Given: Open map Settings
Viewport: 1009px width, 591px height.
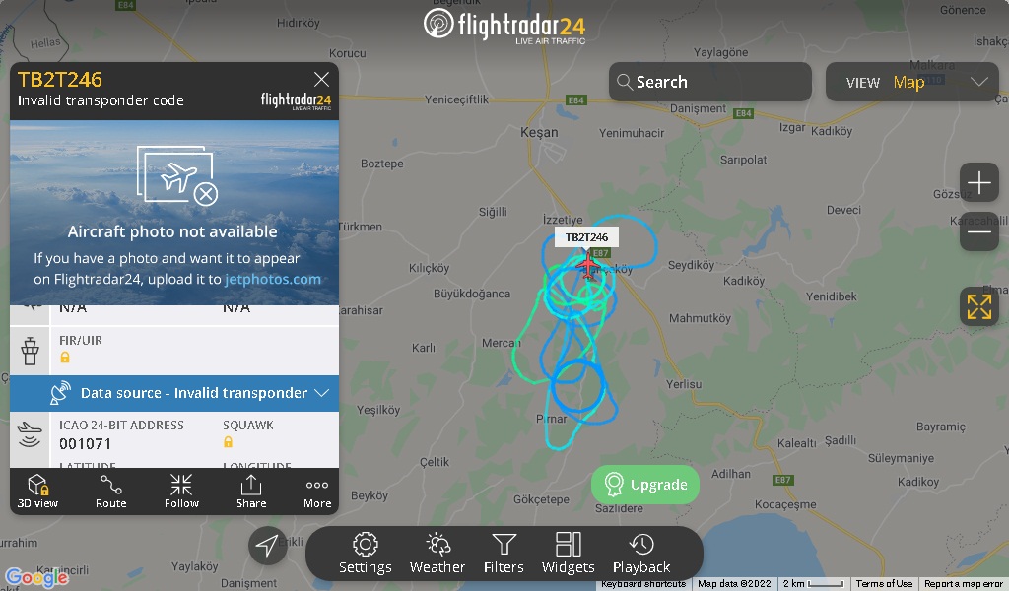Looking at the screenshot, I should [365, 553].
